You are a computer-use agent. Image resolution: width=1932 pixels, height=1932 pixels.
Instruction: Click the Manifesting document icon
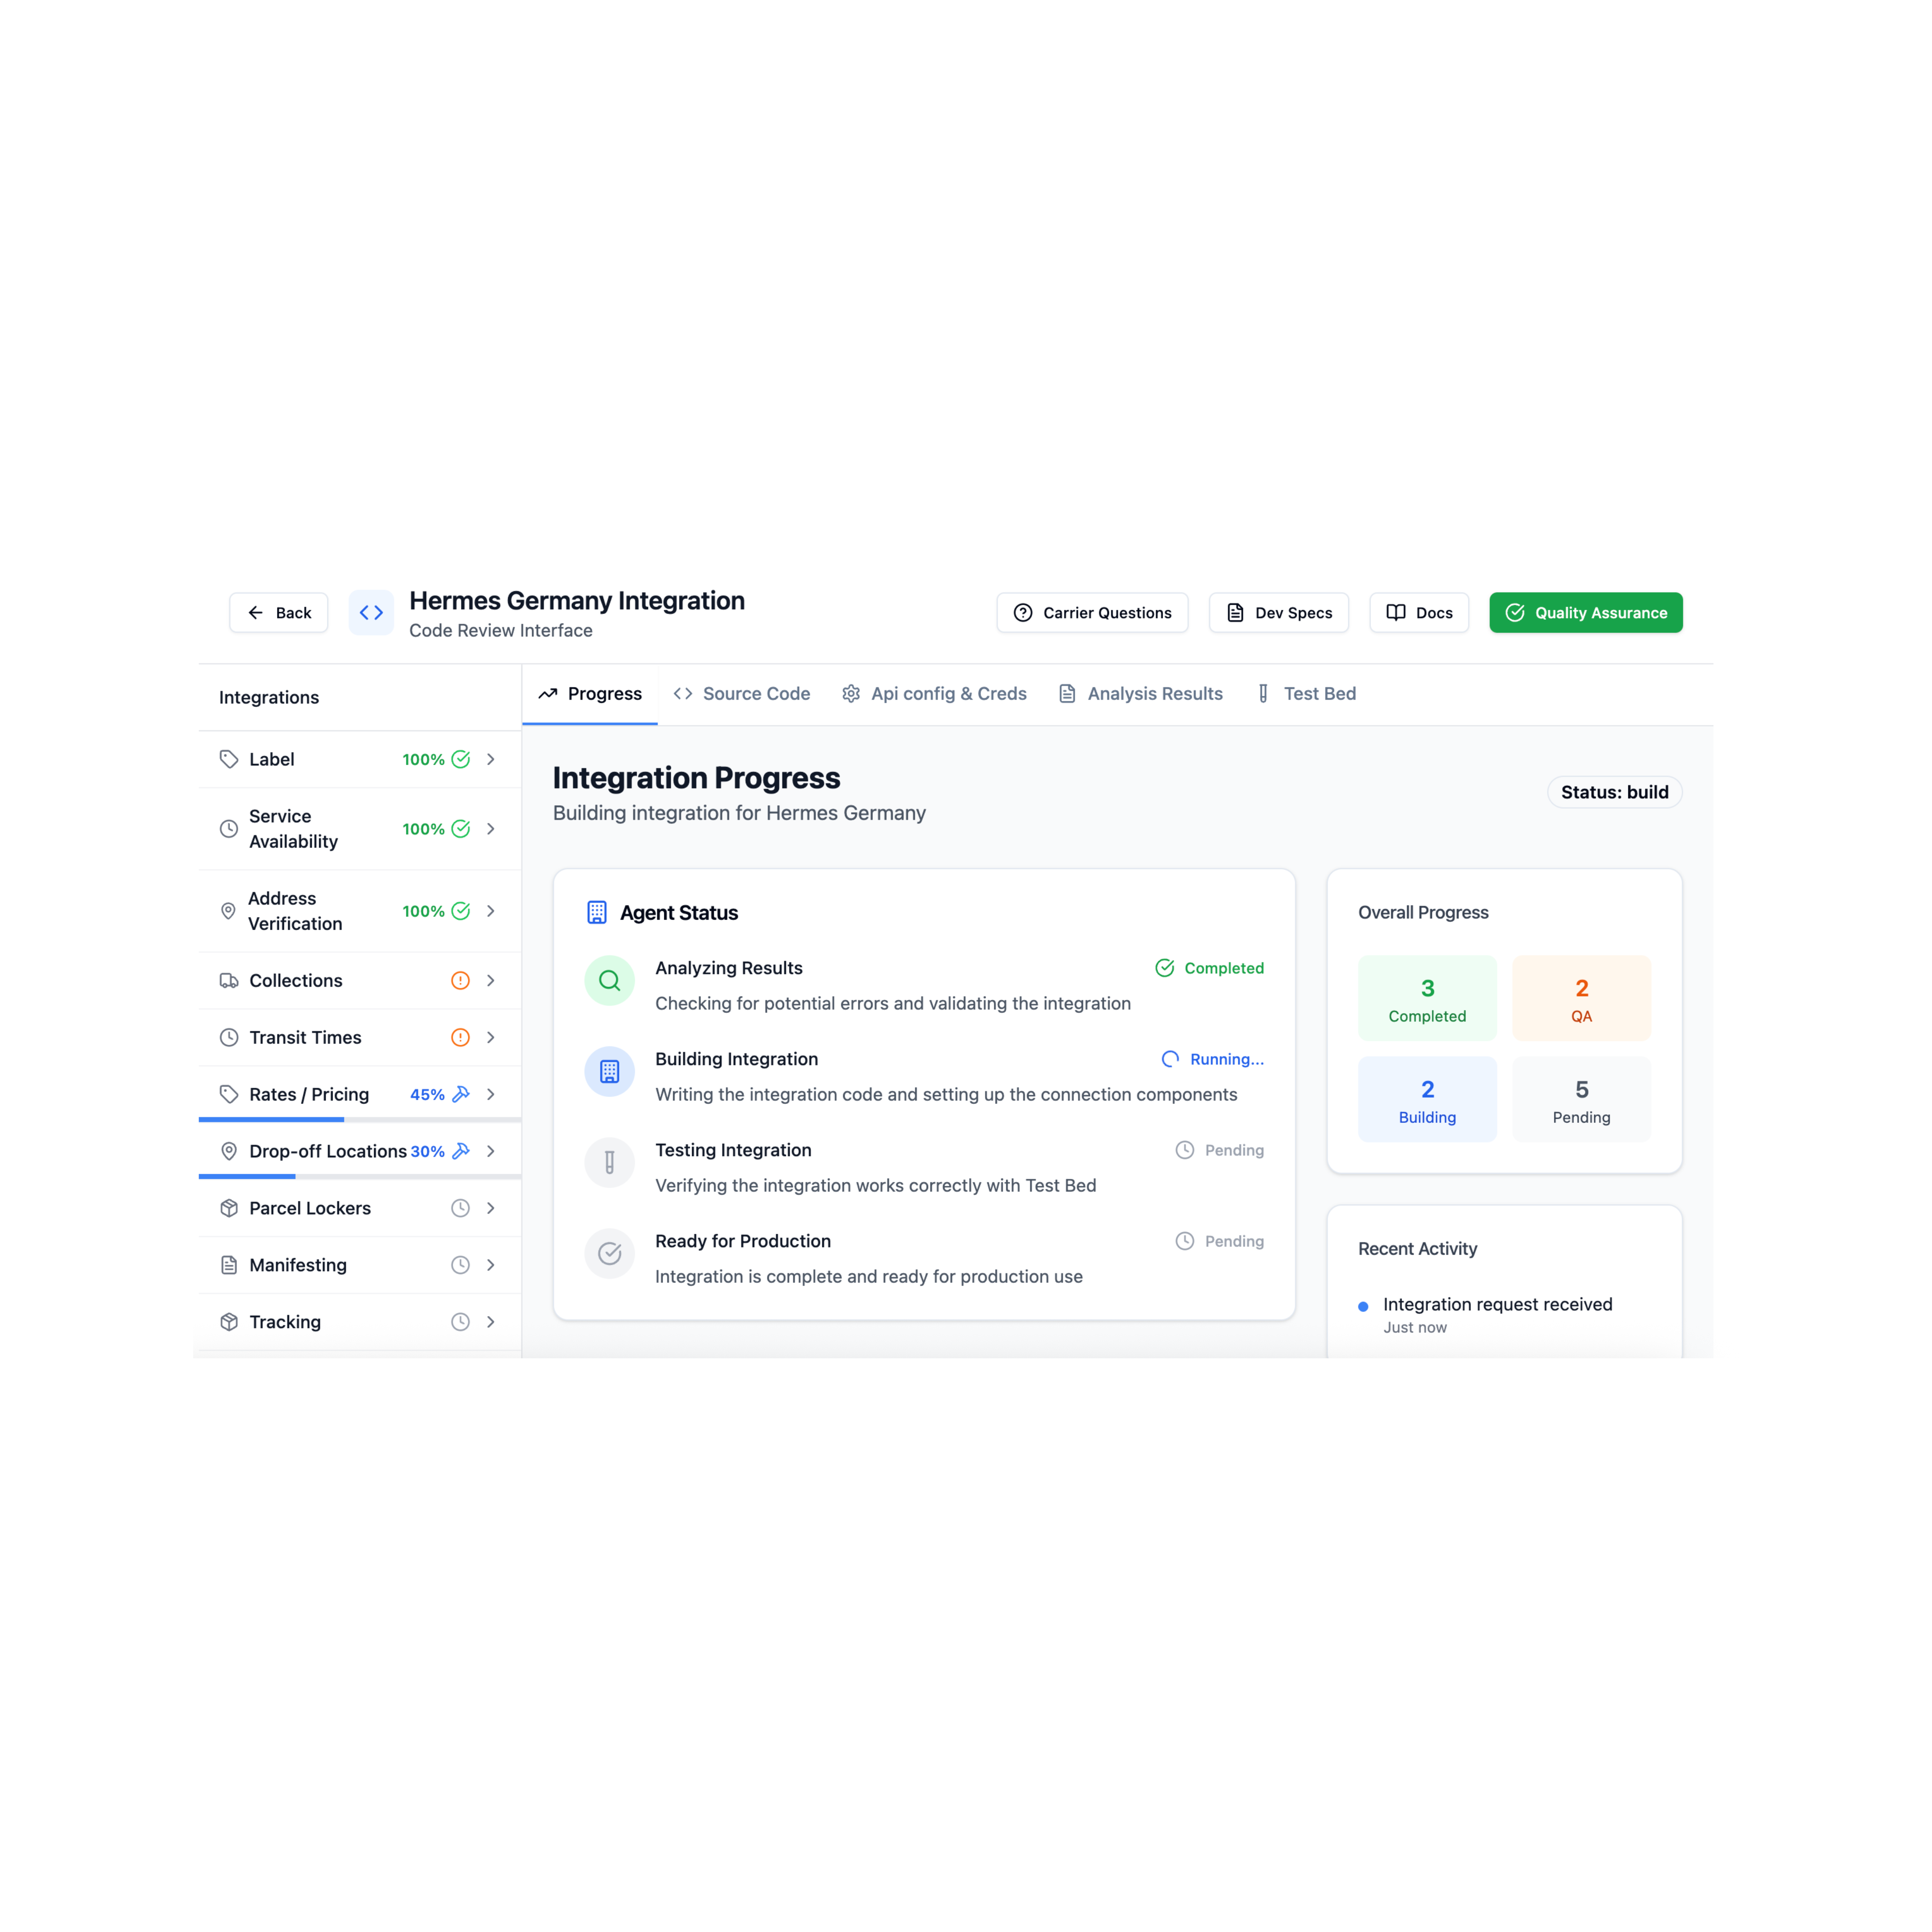pyautogui.click(x=229, y=1265)
